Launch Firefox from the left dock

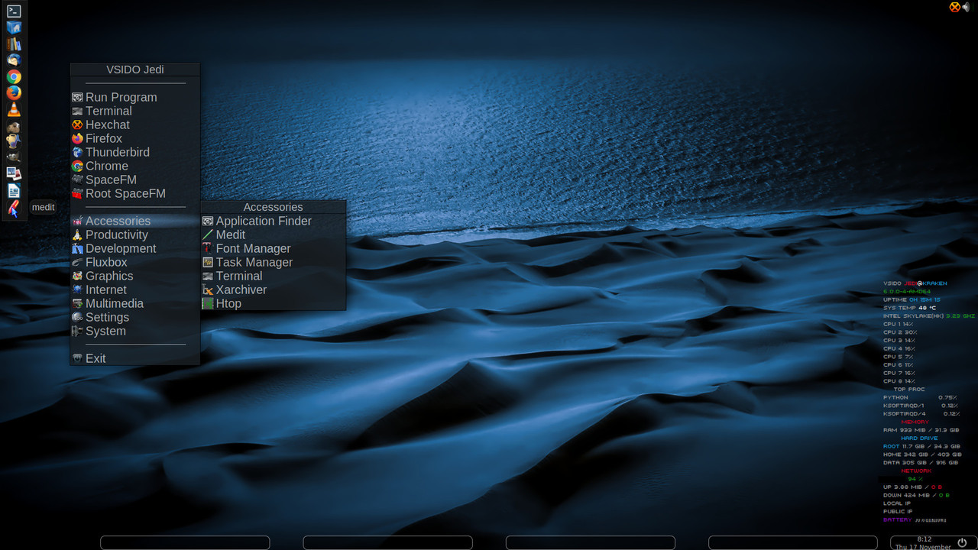tap(14, 92)
